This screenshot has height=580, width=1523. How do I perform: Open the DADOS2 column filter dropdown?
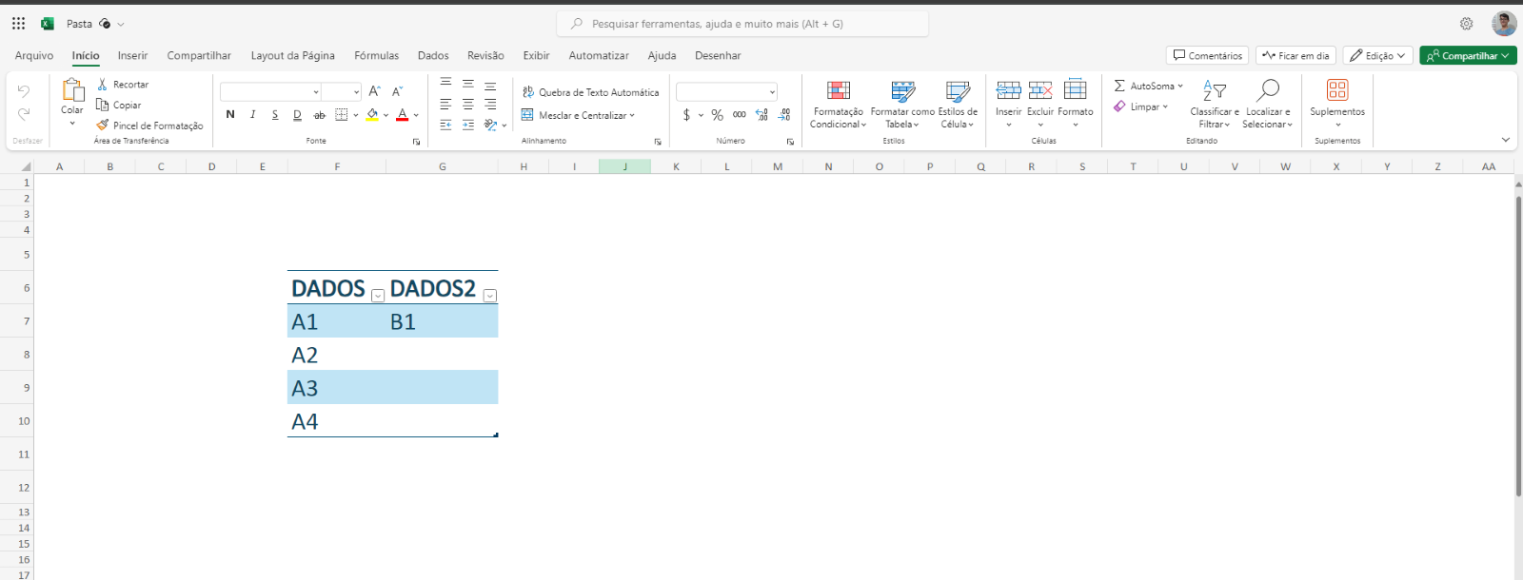tap(489, 296)
